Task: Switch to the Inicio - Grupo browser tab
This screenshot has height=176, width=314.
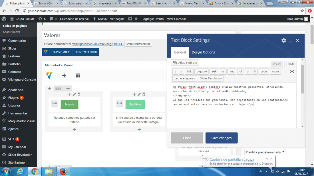Action: click(47, 3)
